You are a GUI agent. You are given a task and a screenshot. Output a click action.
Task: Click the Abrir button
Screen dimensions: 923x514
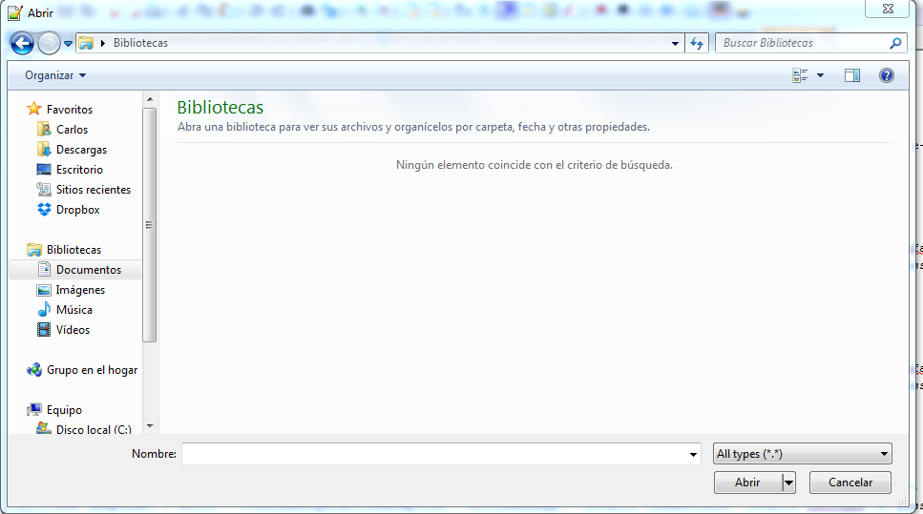[747, 483]
